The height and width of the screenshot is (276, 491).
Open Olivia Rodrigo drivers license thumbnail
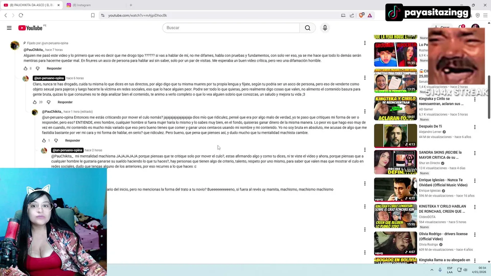tap(395, 243)
